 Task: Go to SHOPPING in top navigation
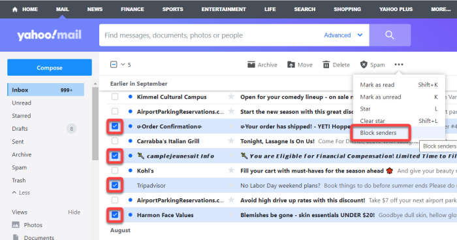[347, 9]
